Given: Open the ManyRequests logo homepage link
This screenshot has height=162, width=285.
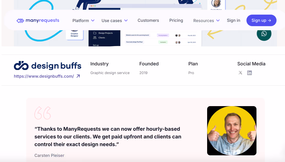Looking at the screenshot, I should [x=38, y=21].
